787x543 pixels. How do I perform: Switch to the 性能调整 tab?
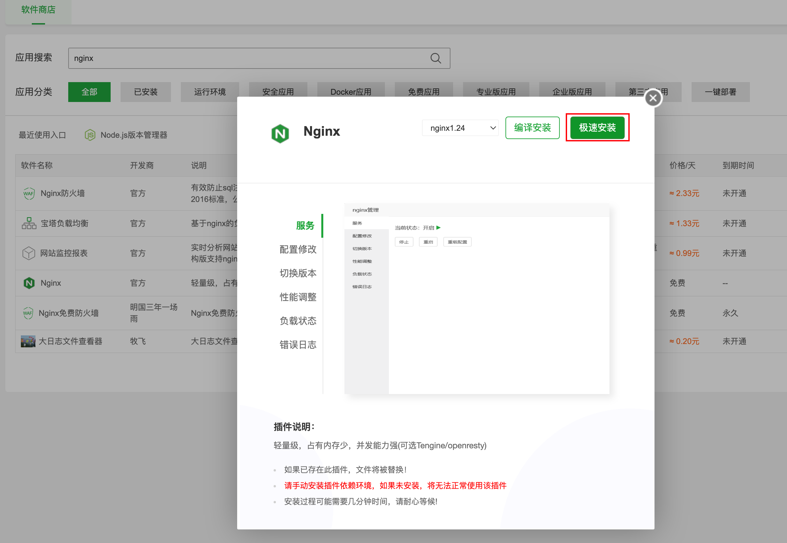[298, 297]
